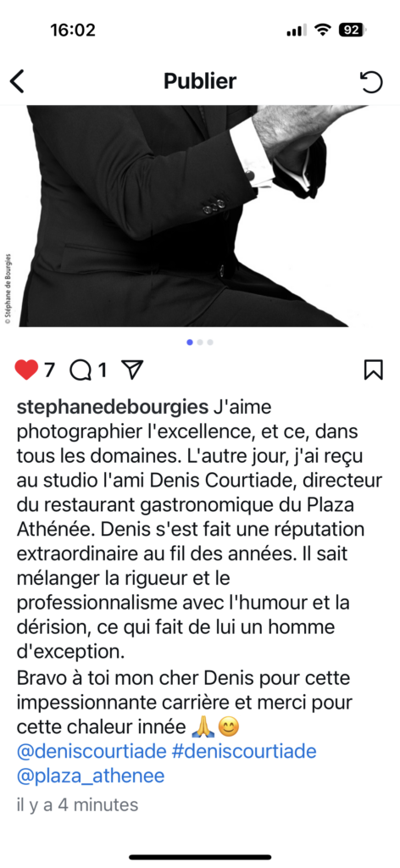Viewport: 400px width, 868px height.
Task: Tap the comment count number 1
Action: 102,370
